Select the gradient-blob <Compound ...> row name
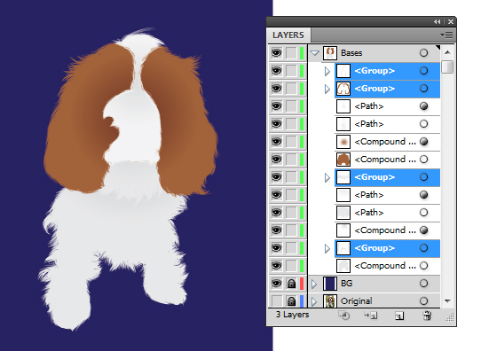481x351 pixels. [385, 142]
